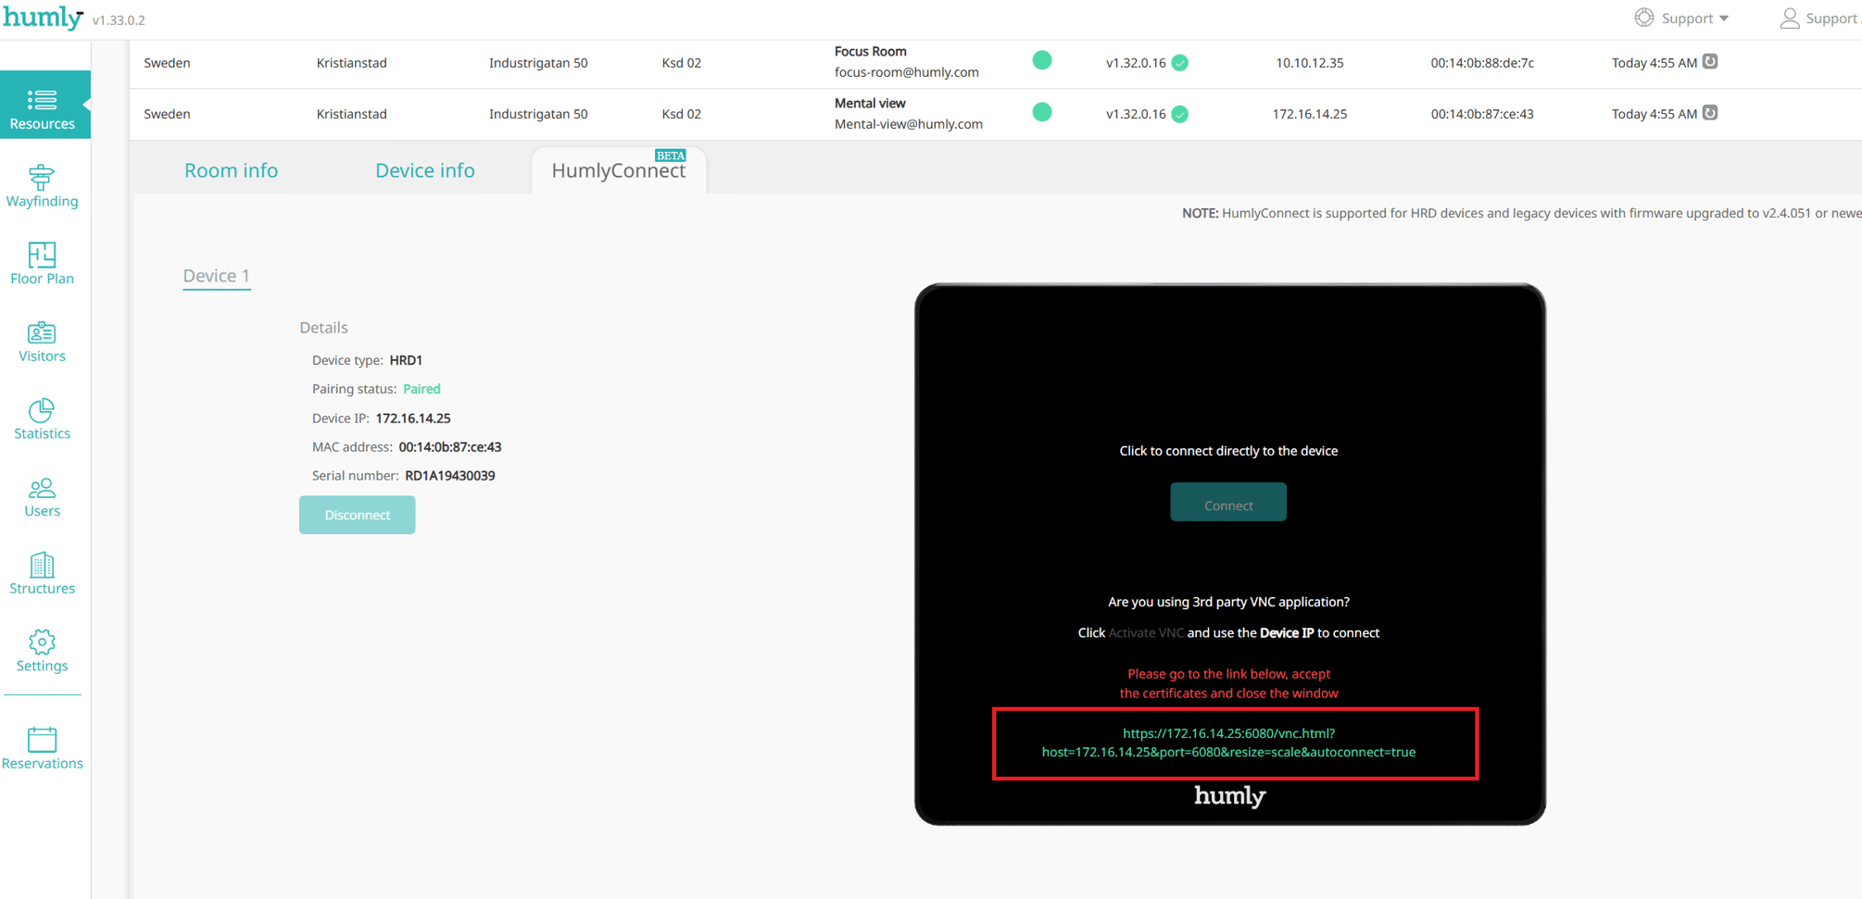Open the VNC certificate URL link
The image size is (1862, 899).
coord(1228,743)
